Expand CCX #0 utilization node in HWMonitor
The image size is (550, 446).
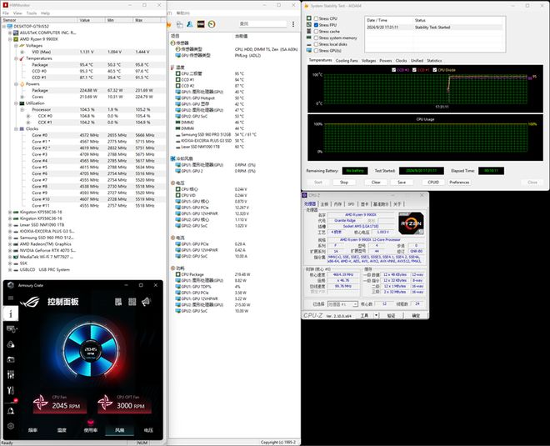coord(28,116)
